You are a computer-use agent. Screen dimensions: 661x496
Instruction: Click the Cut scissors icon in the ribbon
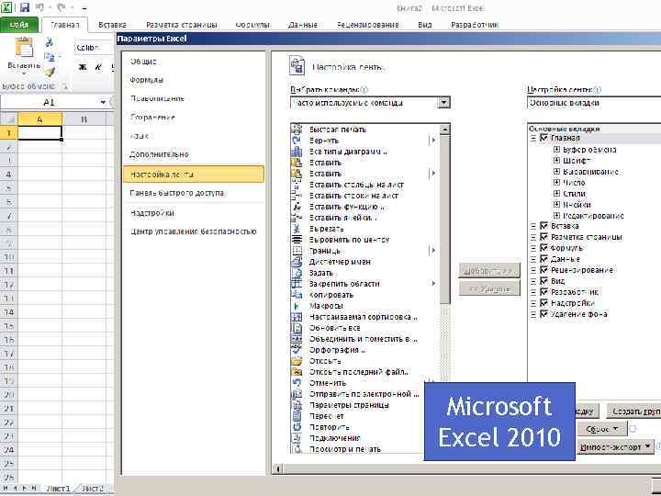click(50, 41)
